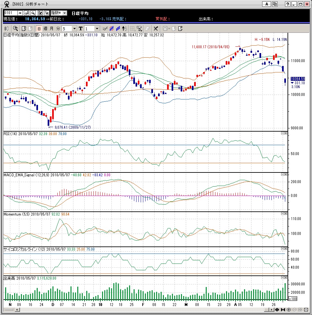312x315 pixels.
Task: Click the 11,408.17 (2010/04/05) high label
Action: [x=211, y=47]
